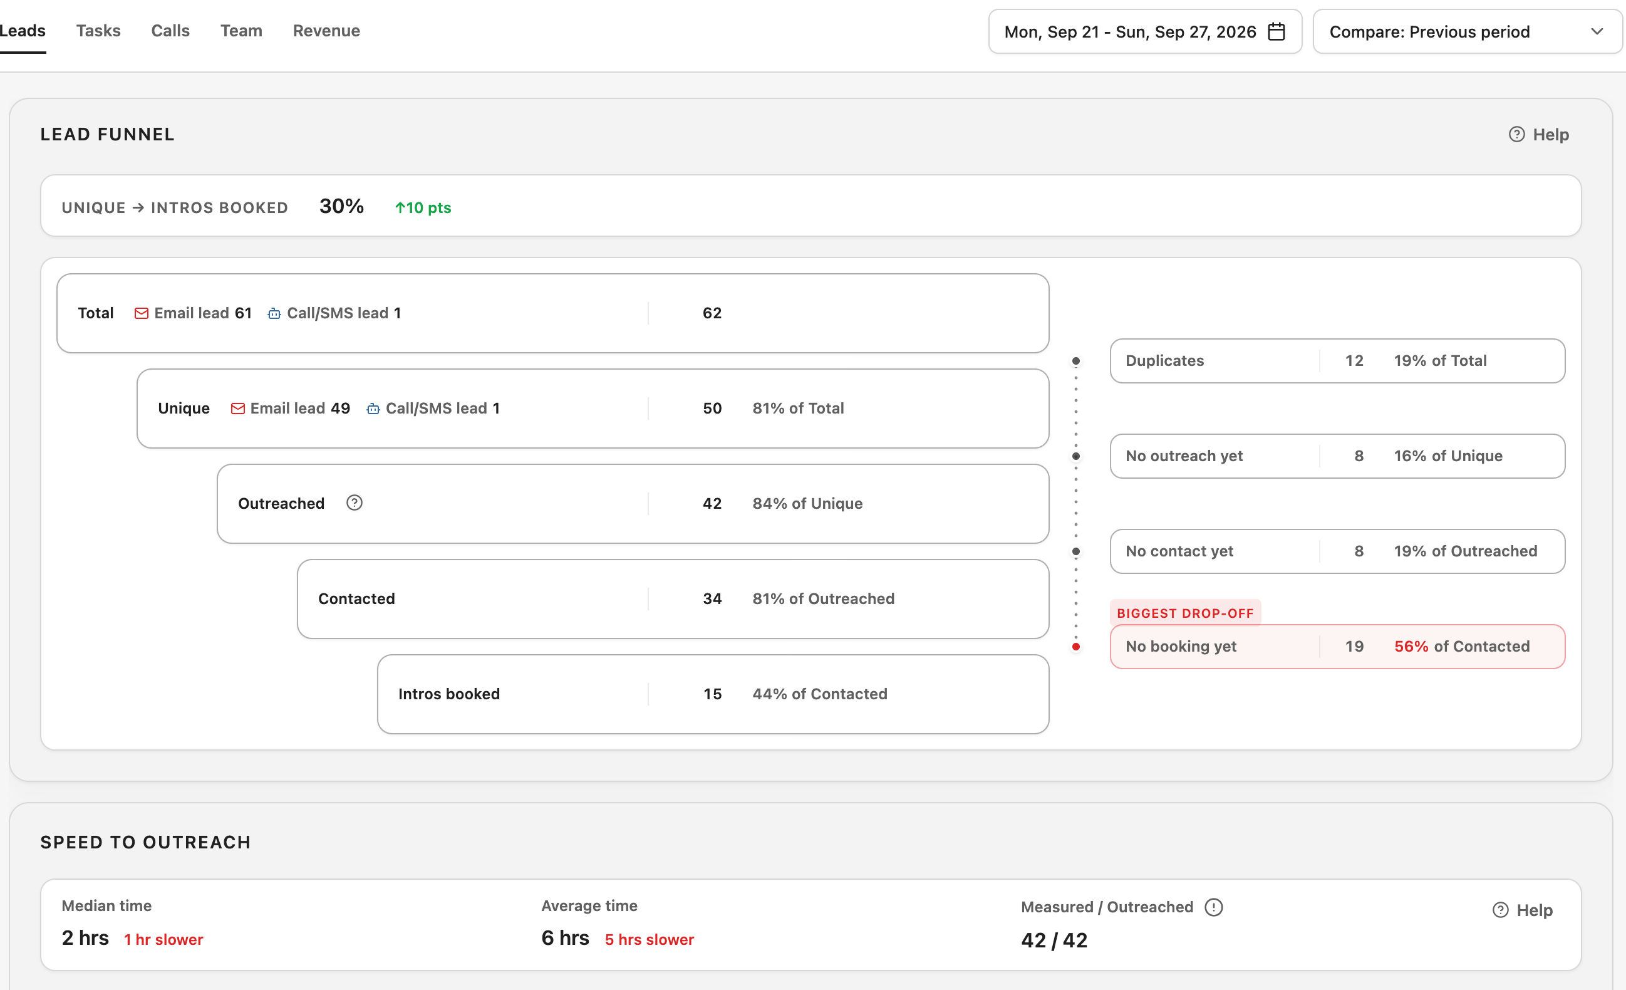1626x990 pixels.
Task: Open the Revenue tab
Action: click(327, 30)
